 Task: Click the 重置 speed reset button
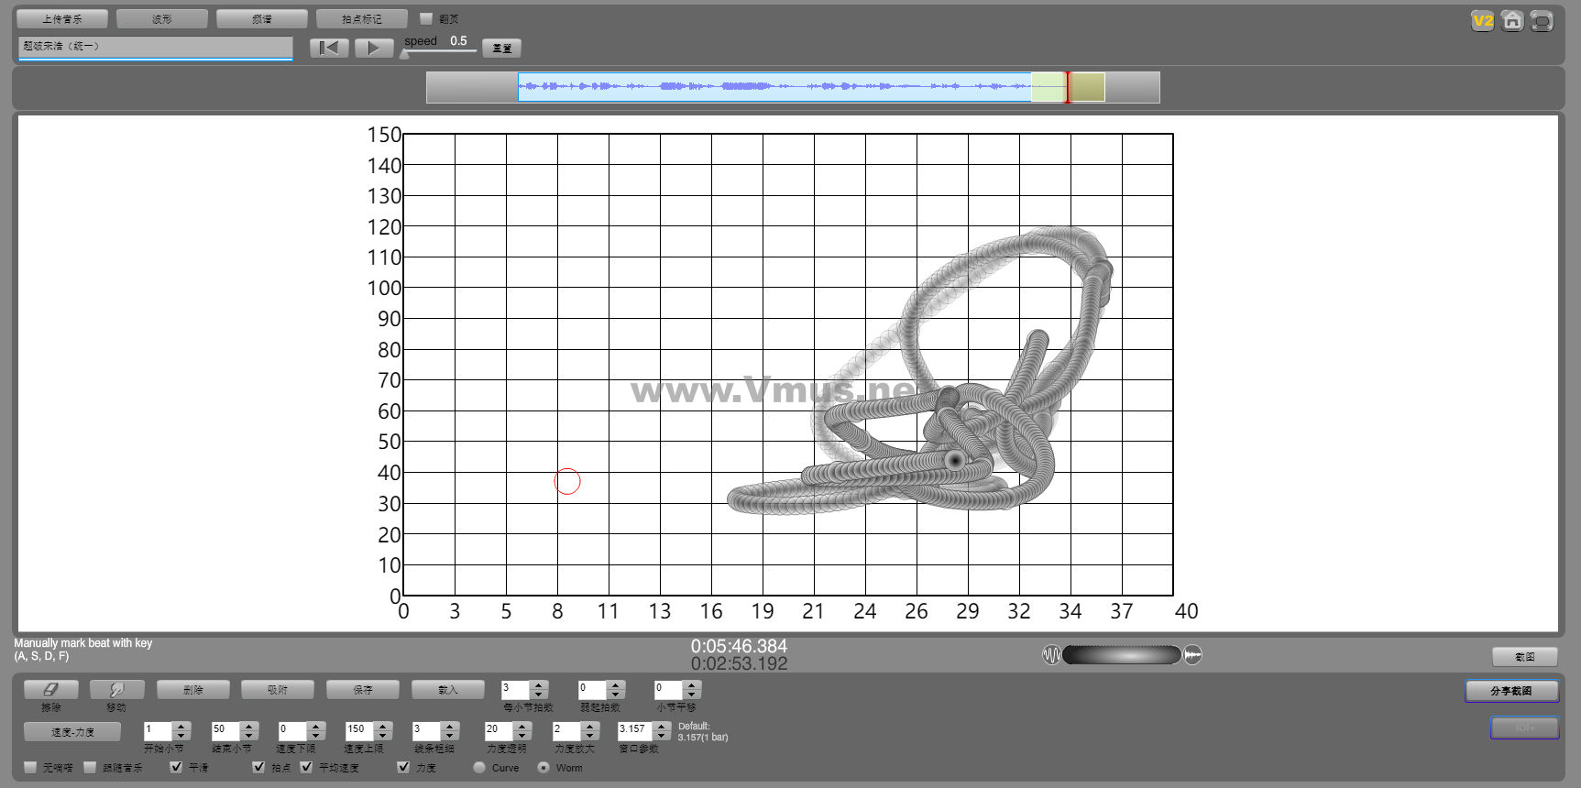click(501, 48)
